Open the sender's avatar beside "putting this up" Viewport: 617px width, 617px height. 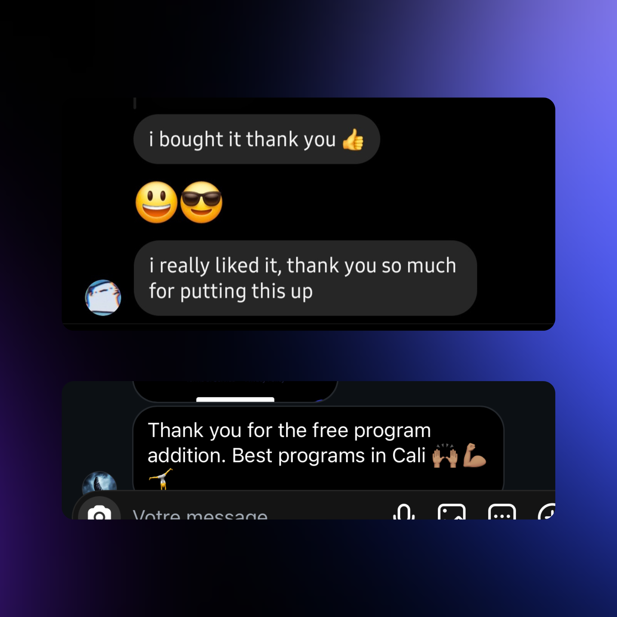tap(103, 298)
